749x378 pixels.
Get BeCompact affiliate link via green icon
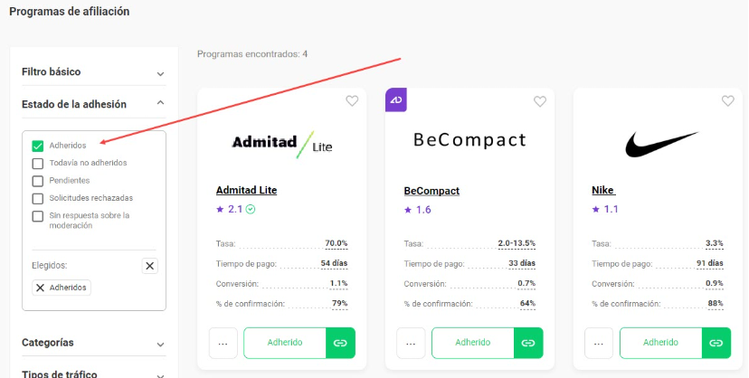528,343
